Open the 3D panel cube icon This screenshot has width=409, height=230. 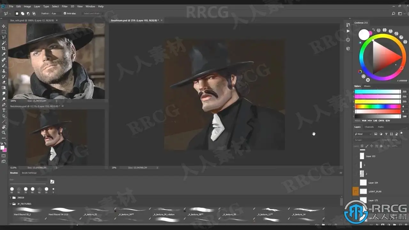(348, 49)
